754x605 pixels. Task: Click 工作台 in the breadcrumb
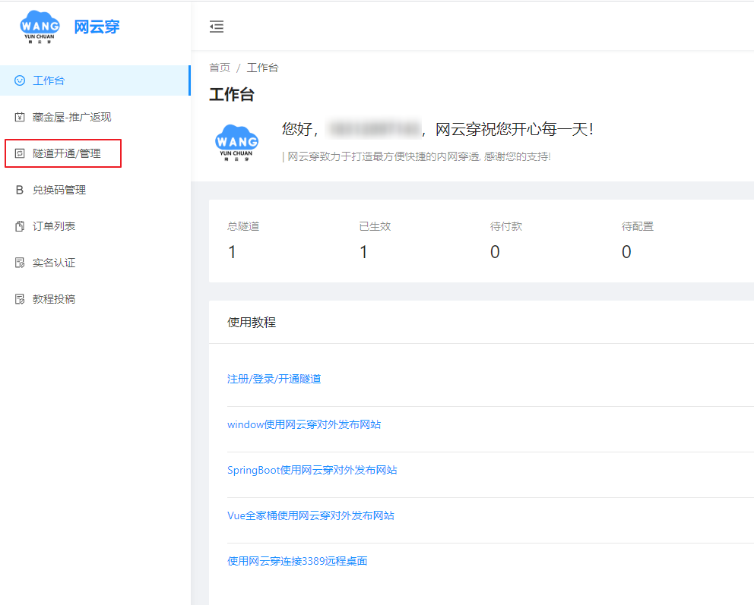pyautogui.click(x=262, y=68)
